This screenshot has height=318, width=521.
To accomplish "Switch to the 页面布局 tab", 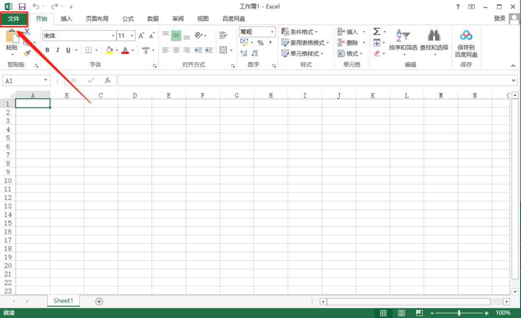I will [97, 19].
